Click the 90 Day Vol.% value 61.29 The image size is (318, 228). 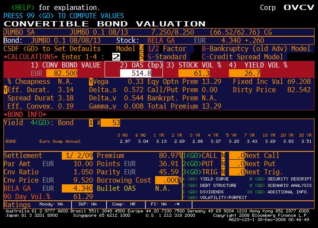83,196
